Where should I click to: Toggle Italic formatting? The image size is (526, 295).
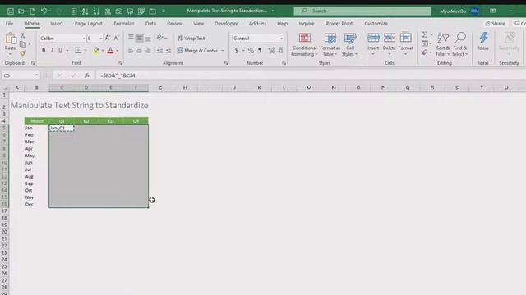52,51
